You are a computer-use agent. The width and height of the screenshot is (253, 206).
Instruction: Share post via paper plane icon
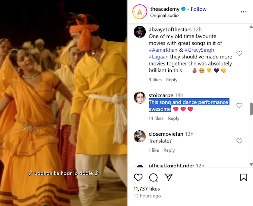(x=168, y=177)
